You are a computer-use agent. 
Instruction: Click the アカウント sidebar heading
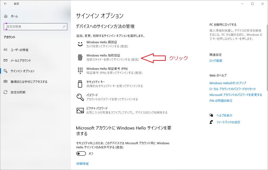(10, 37)
